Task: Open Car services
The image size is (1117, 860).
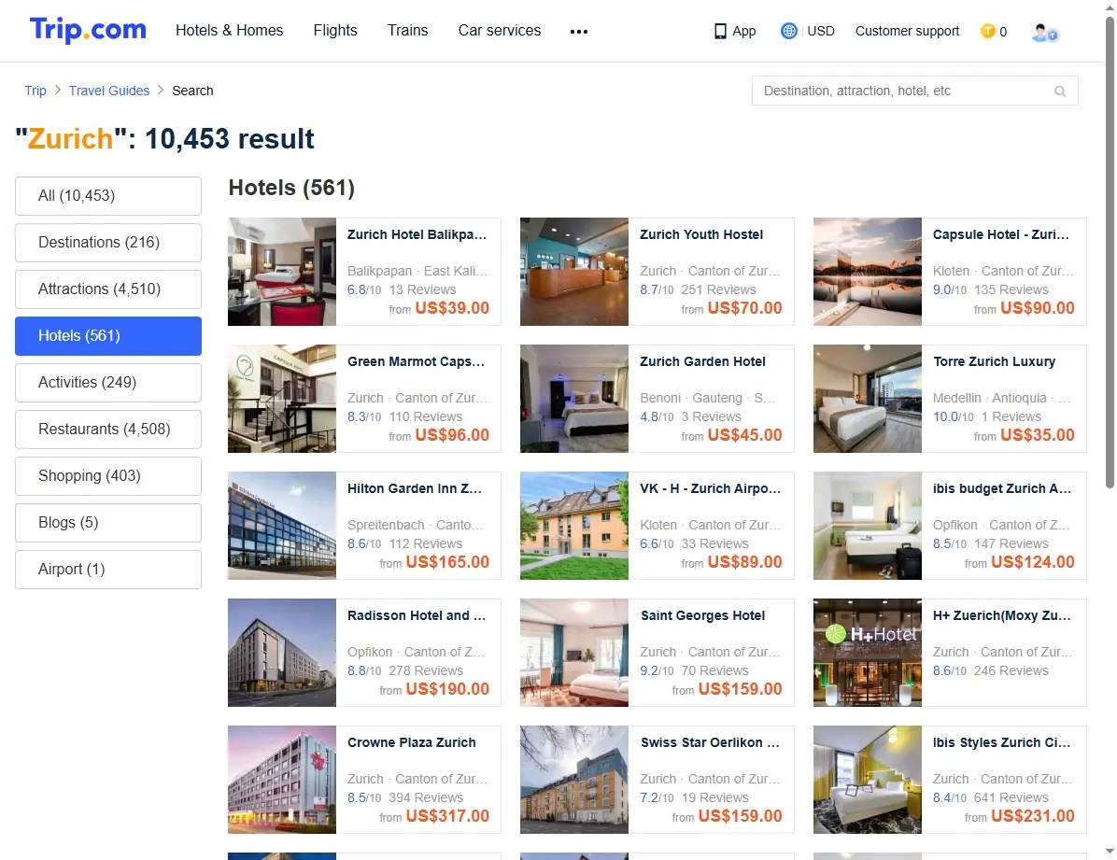Action: coord(500,30)
